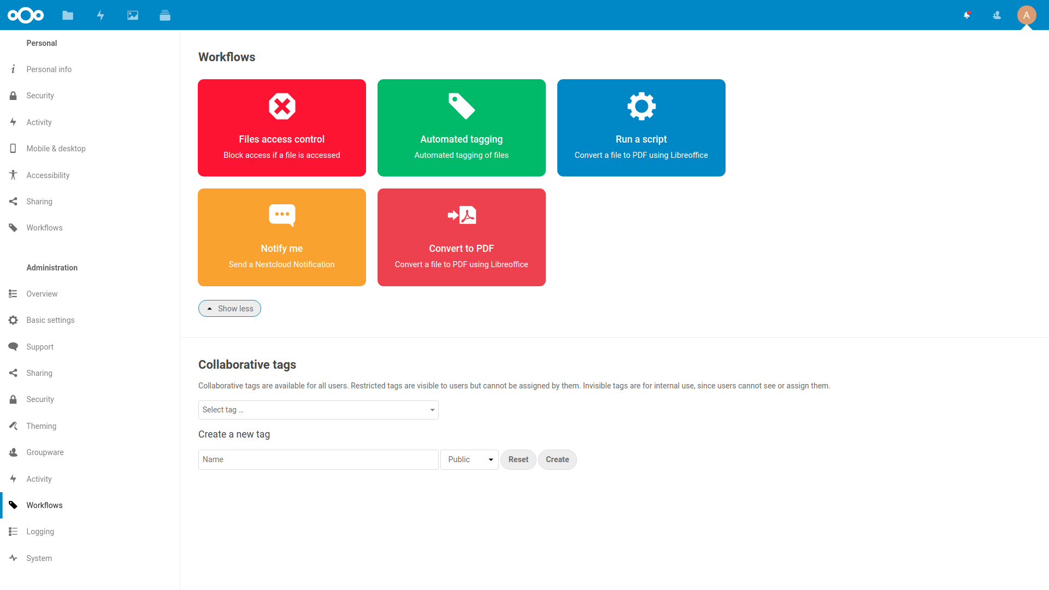Collapse workflows with Show less

point(229,308)
